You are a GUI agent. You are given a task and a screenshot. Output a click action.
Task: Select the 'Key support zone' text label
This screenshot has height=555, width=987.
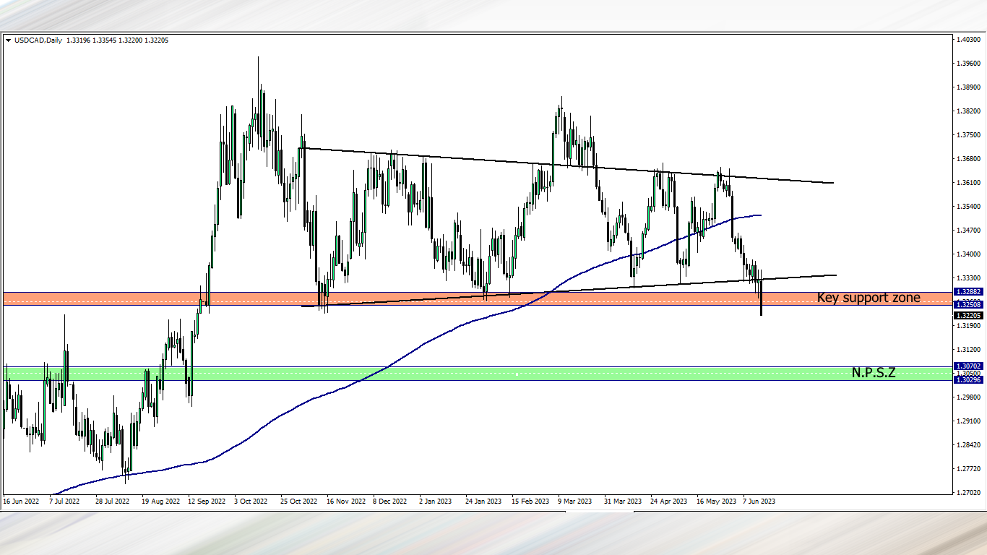[869, 297]
